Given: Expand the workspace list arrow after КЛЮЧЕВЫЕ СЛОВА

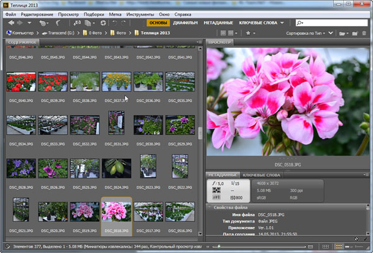Looking at the screenshot, I should click(x=282, y=23).
